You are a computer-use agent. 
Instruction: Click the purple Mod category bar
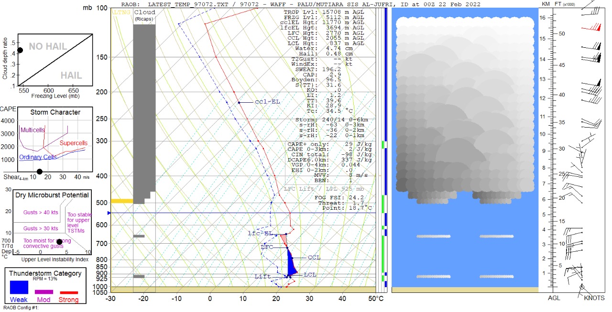(x=44, y=291)
